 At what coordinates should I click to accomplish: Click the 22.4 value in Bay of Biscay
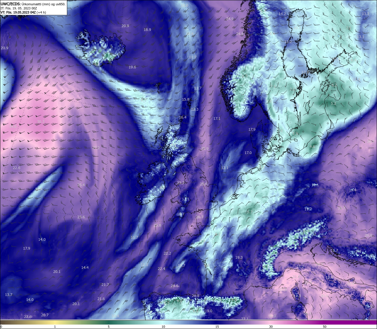(161, 269)
